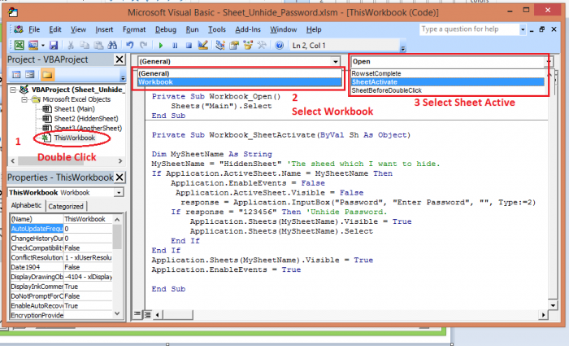Image resolution: width=569 pixels, height=346 pixels.
Task: Click the Save icon in the toolbar
Action: point(54,45)
